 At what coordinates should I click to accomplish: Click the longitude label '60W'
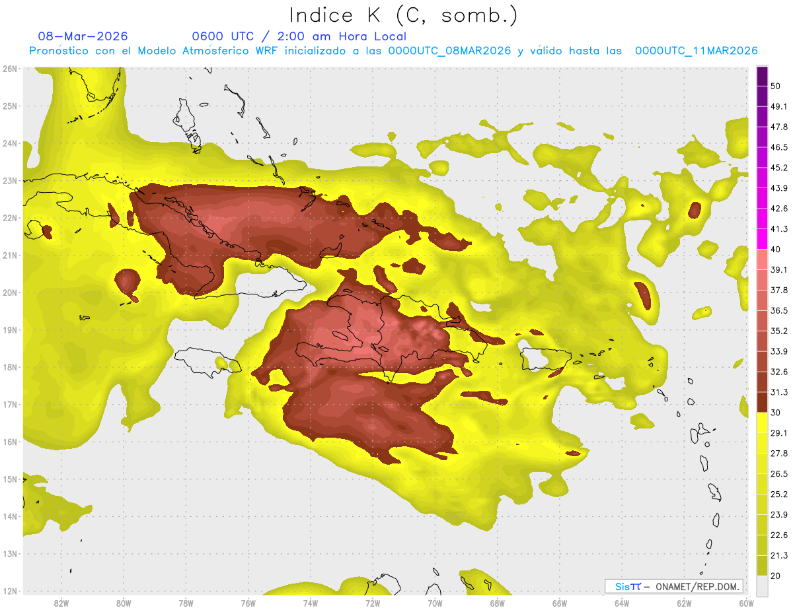coord(747,603)
